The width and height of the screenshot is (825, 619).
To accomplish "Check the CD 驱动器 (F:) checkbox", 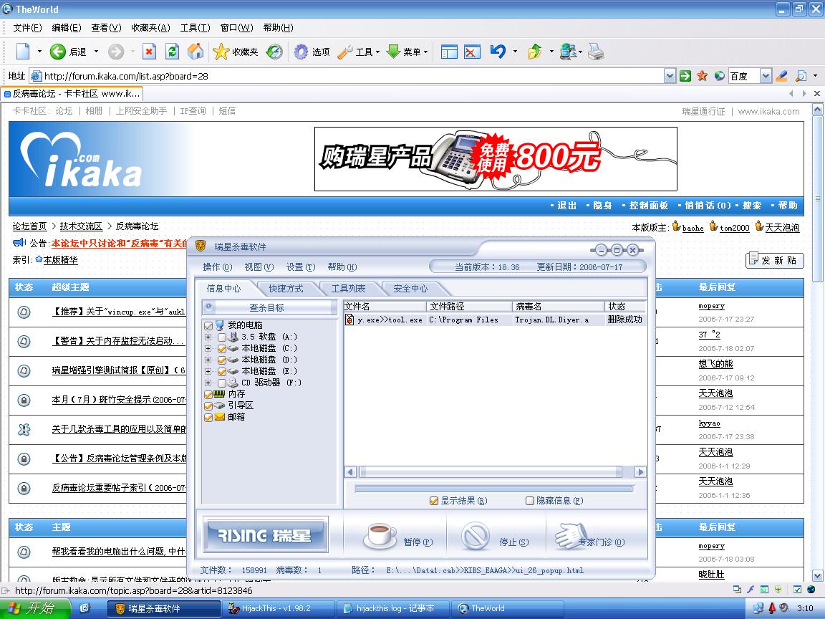I will 221,383.
